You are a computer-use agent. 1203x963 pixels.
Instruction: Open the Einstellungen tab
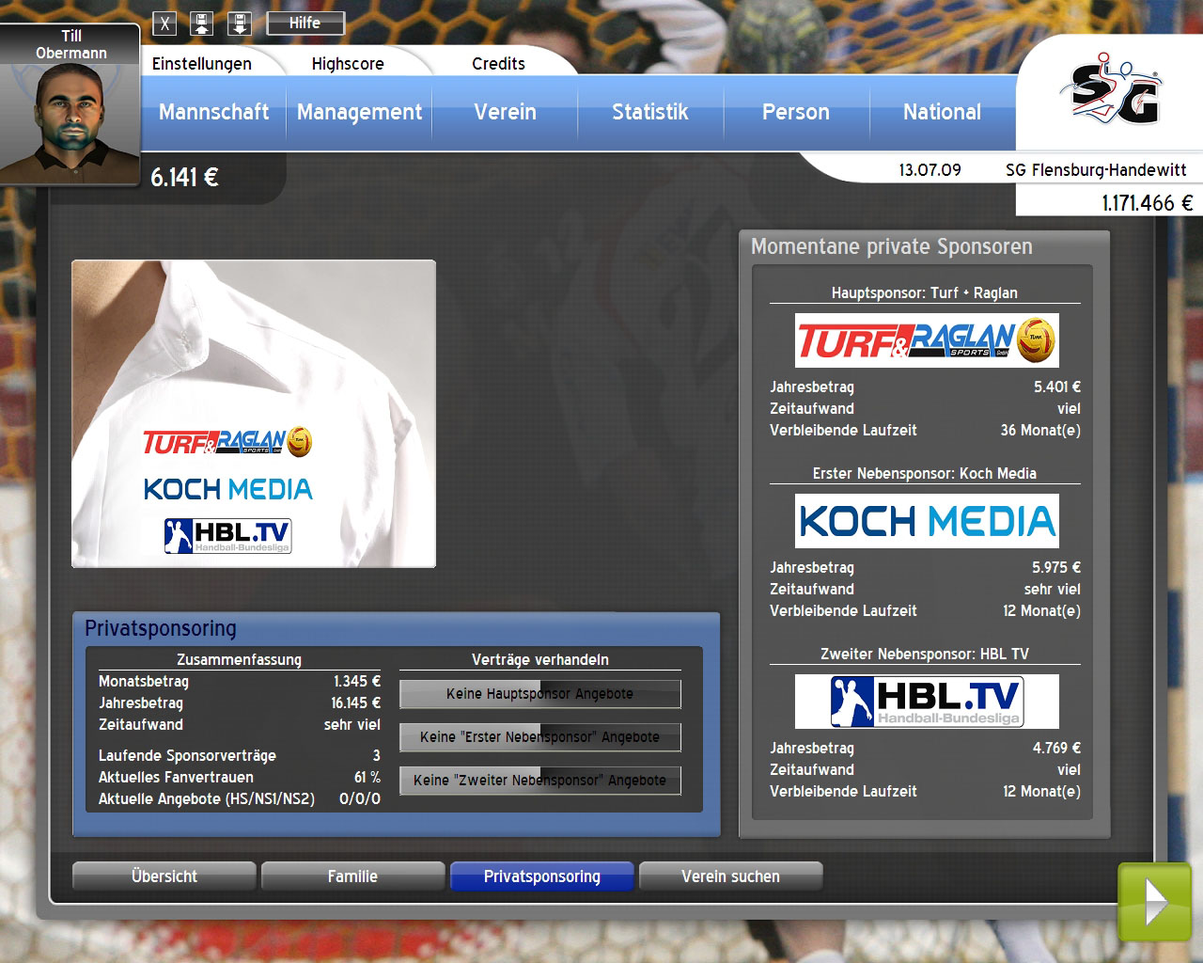pos(202,64)
